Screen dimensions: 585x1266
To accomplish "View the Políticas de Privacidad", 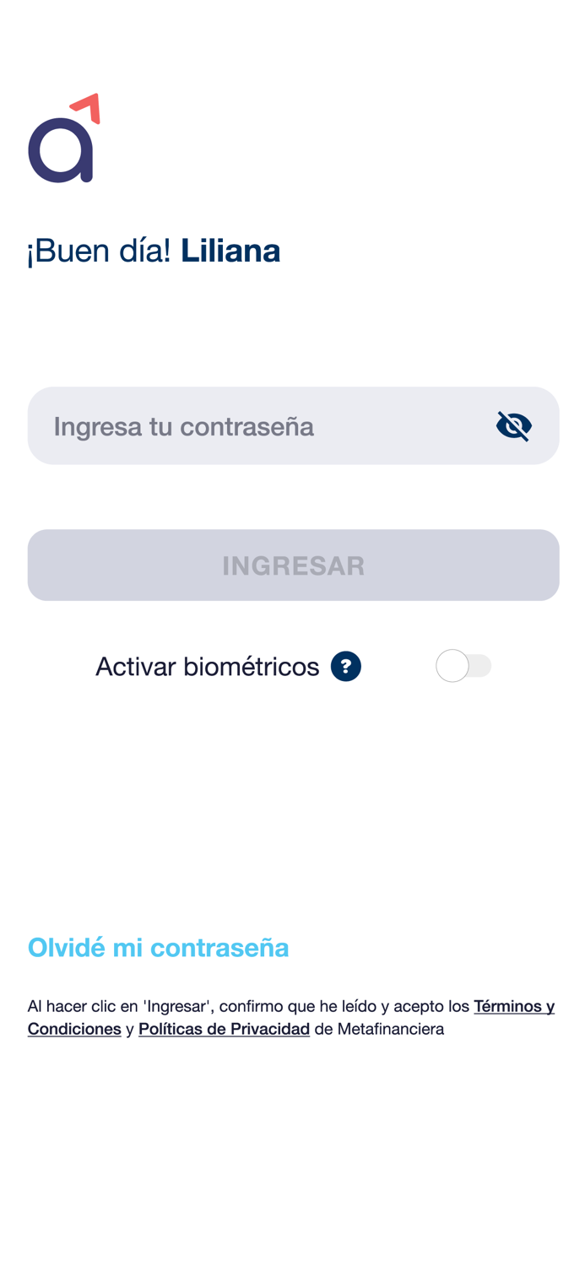I will (224, 1029).
